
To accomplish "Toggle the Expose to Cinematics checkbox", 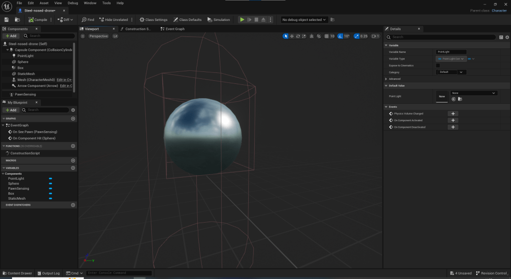I will [438, 65].
